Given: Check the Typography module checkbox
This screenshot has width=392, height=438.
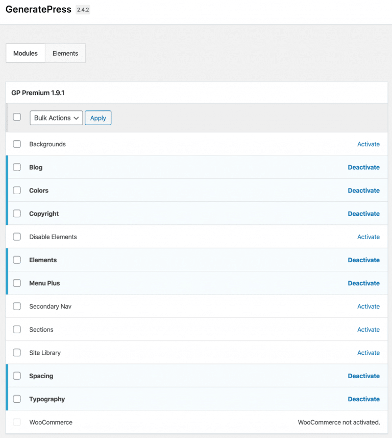Looking at the screenshot, I should (17, 399).
